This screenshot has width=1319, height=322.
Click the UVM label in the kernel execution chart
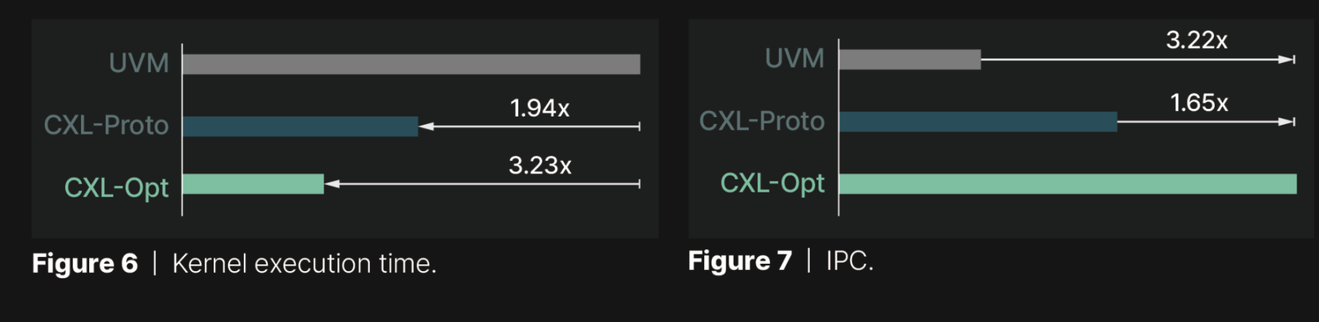tap(139, 63)
